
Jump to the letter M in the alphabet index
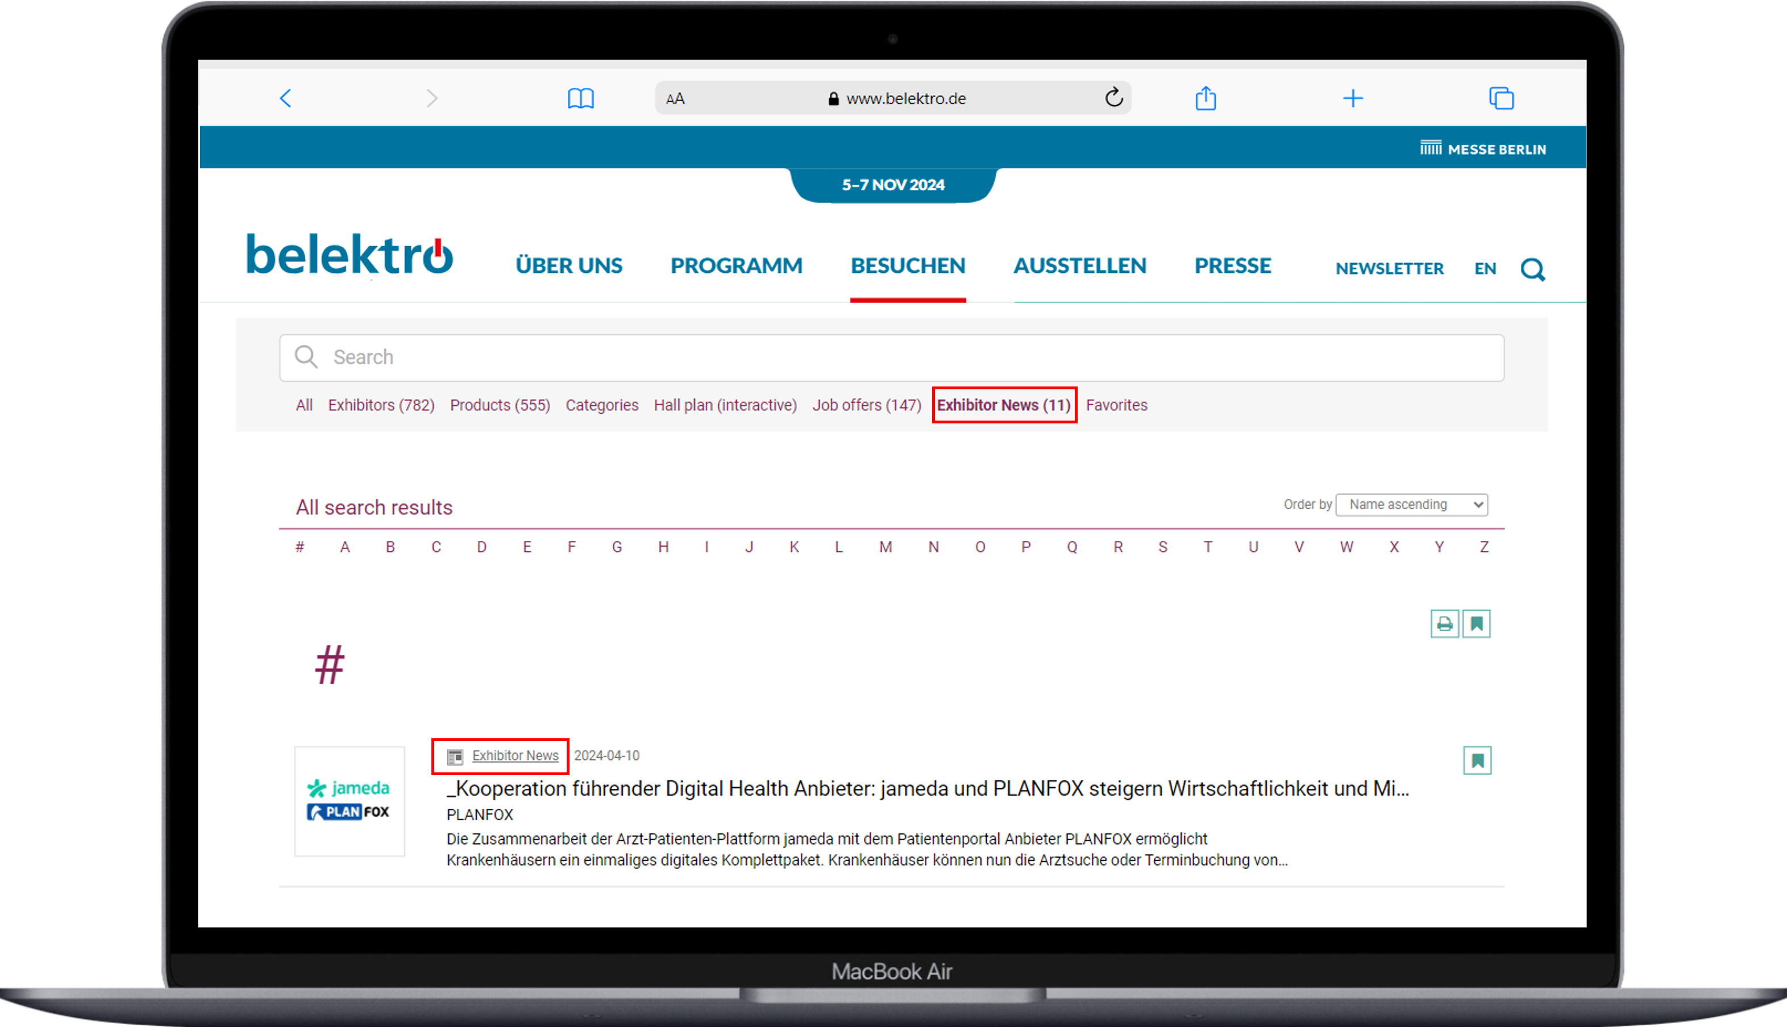pyautogui.click(x=885, y=547)
